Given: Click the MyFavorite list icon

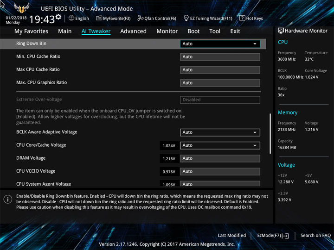Looking at the screenshot, I should (x=99, y=18).
